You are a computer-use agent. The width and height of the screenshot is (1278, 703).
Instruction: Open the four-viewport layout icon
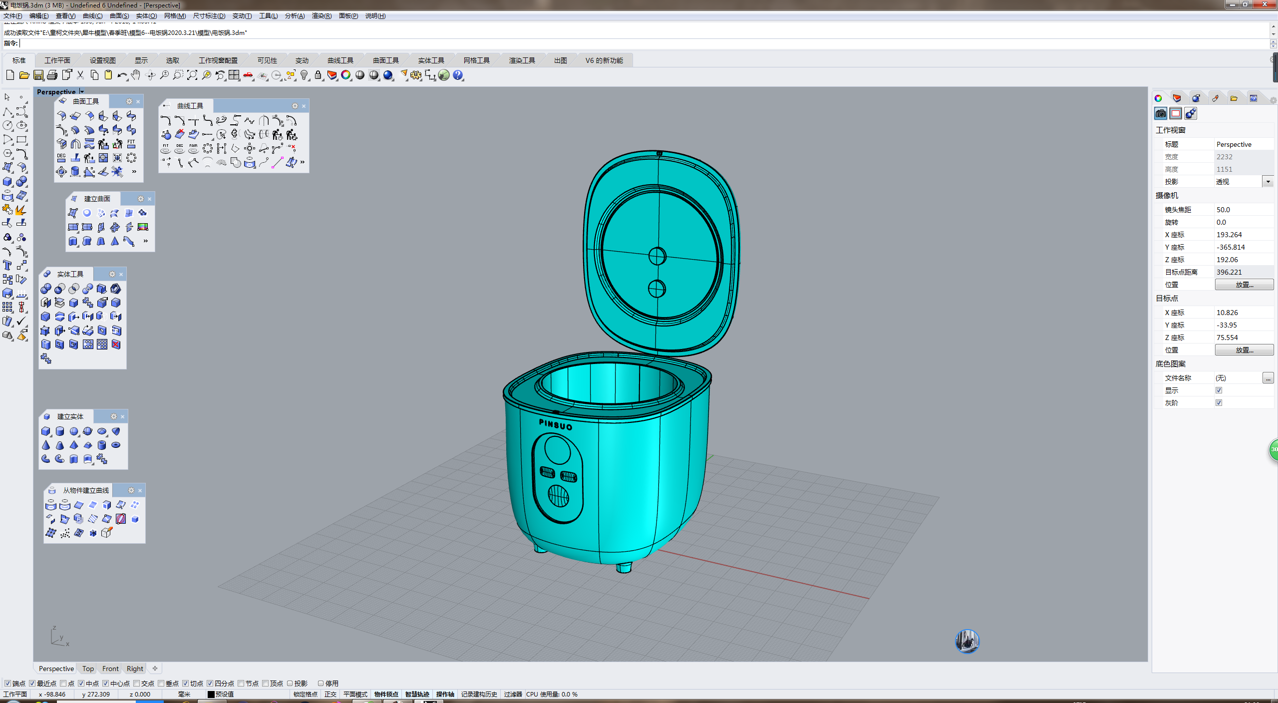point(234,75)
